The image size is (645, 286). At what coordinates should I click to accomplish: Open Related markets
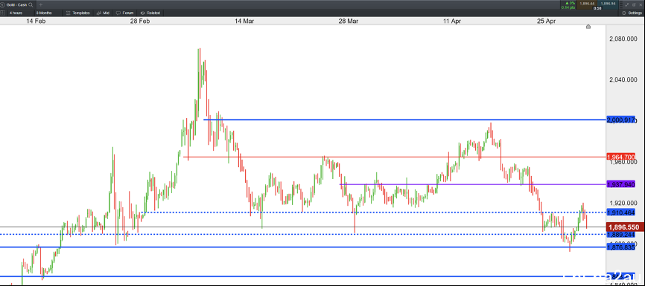(150, 13)
